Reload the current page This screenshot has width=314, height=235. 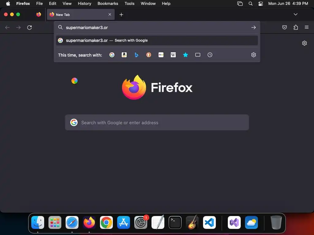pyautogui.click(x=29, y=27)
